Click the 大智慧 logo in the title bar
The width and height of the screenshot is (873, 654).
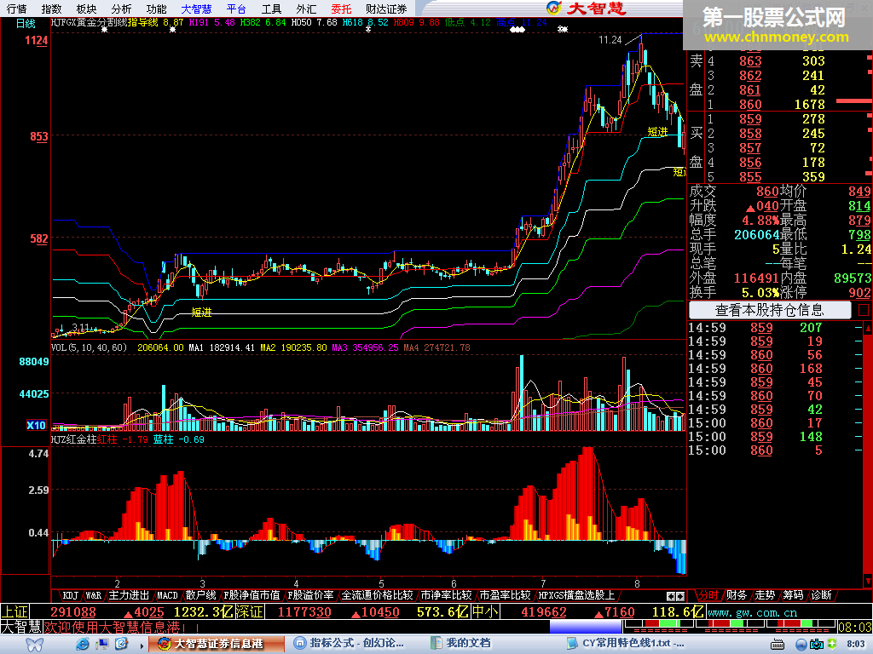click(x=587, y=8)
